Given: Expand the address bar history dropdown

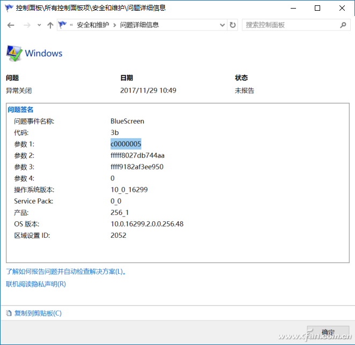Looking at the screenshot, I should point(222,25).
